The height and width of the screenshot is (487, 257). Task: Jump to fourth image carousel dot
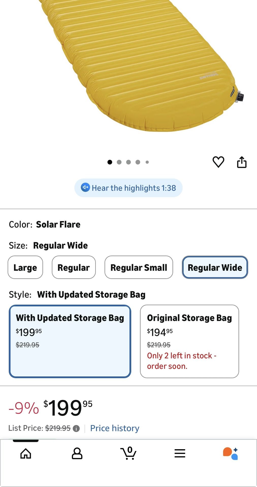[138, 162]
